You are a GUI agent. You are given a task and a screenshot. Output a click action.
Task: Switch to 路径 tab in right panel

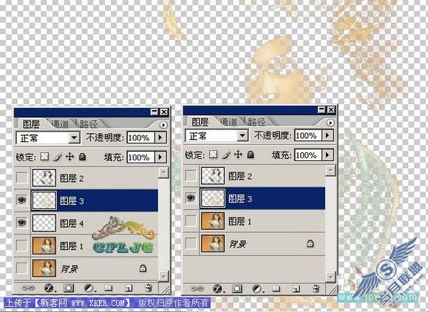pos(257,122)
